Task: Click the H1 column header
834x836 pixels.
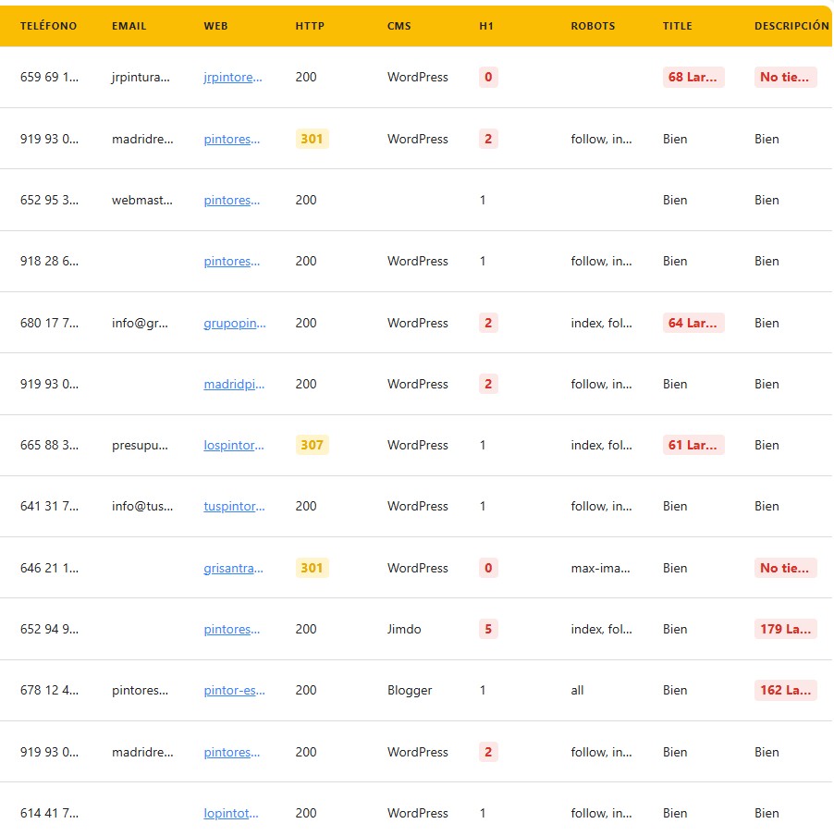Action: 486,26
